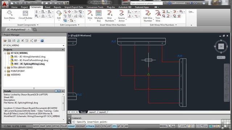This screenshot has height=130, width=232.
Task: Select the Wire tool
Action: pos(90,15)
